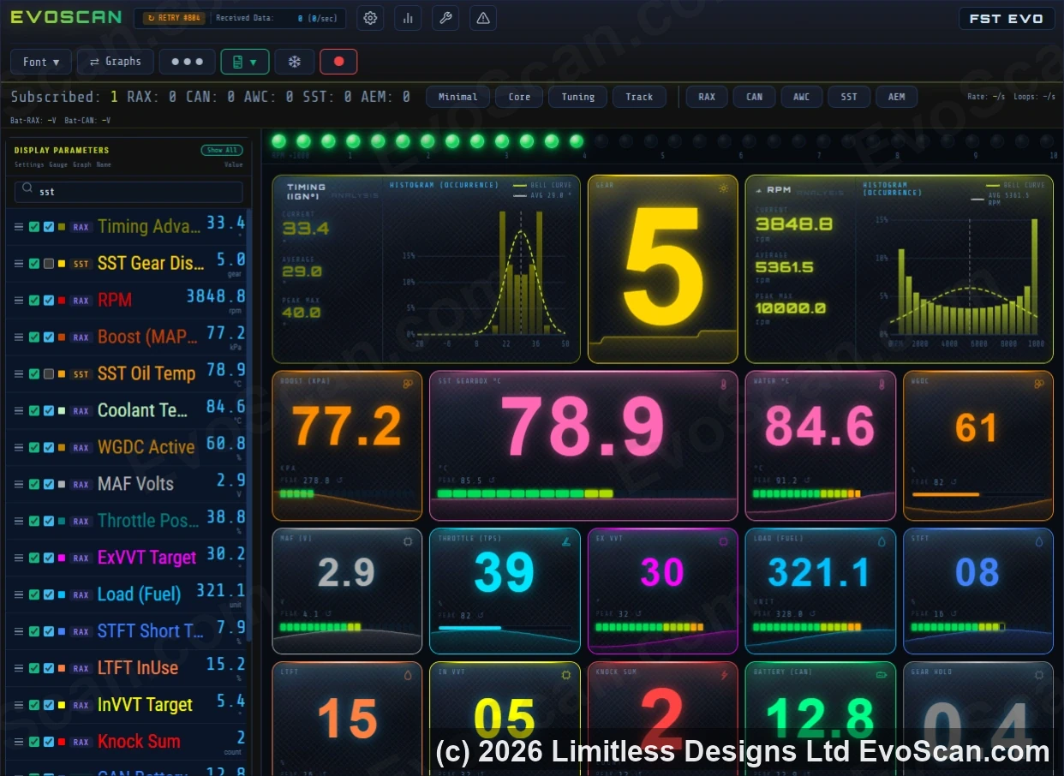The height and width of the screenshot is (776, 1064).
Task: Toggle the green gauge checkbox for Timing Advance
Action: coord(34,227)
